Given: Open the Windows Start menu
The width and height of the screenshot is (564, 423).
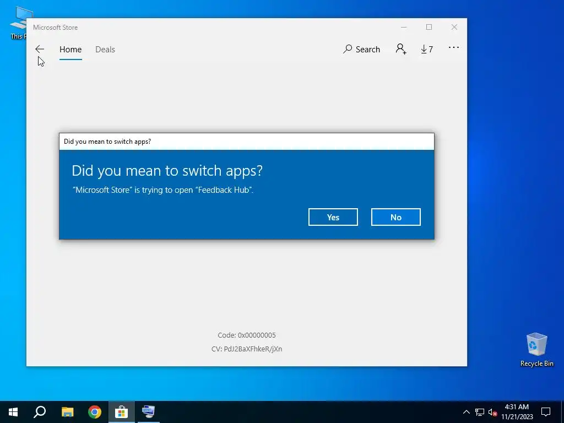Looking at the screenshot, I should pos(13,412).
